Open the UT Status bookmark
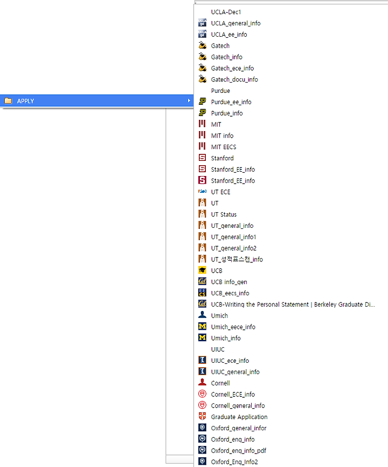The height and width of the screenshot is (467, 388). coord(224,214)
